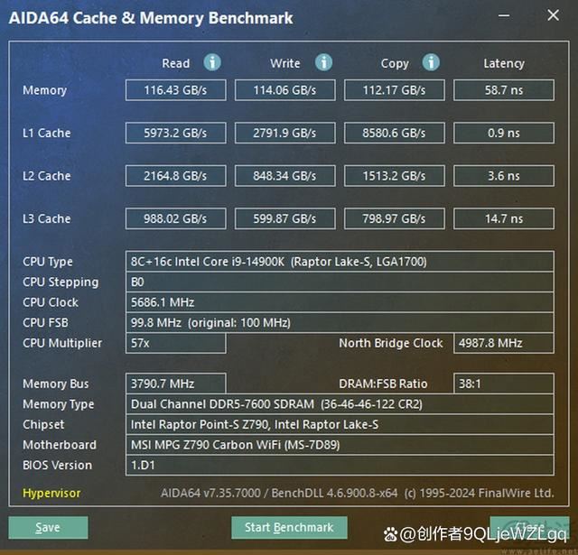Click the Memory Write result box
Screen dimensions: 578x555
click(285, 90)
